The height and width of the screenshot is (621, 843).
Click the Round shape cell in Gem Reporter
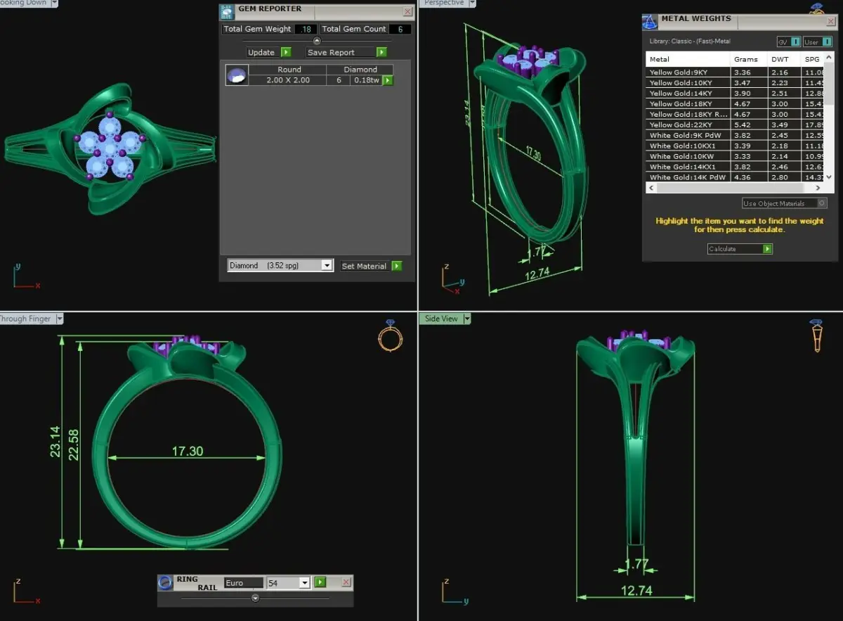point(289,70)
